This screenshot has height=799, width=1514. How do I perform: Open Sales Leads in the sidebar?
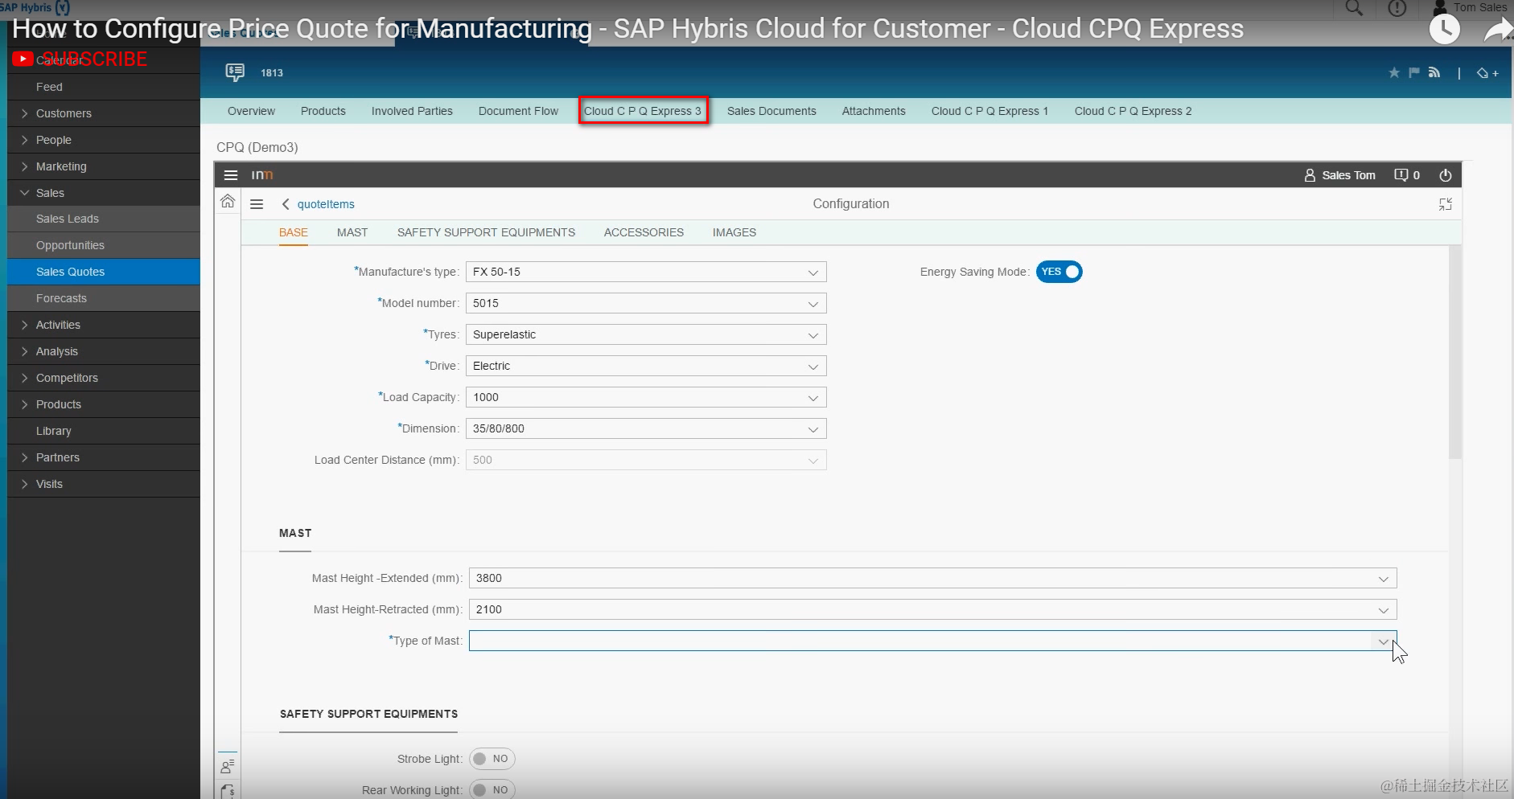(104, 219)
